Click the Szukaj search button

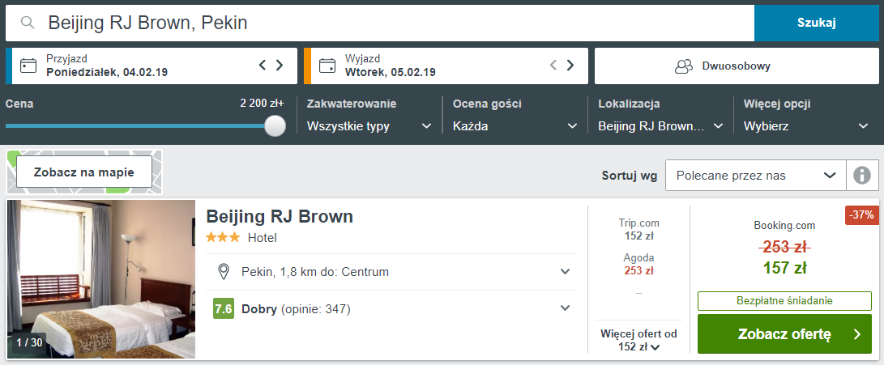tap(816, 23)
